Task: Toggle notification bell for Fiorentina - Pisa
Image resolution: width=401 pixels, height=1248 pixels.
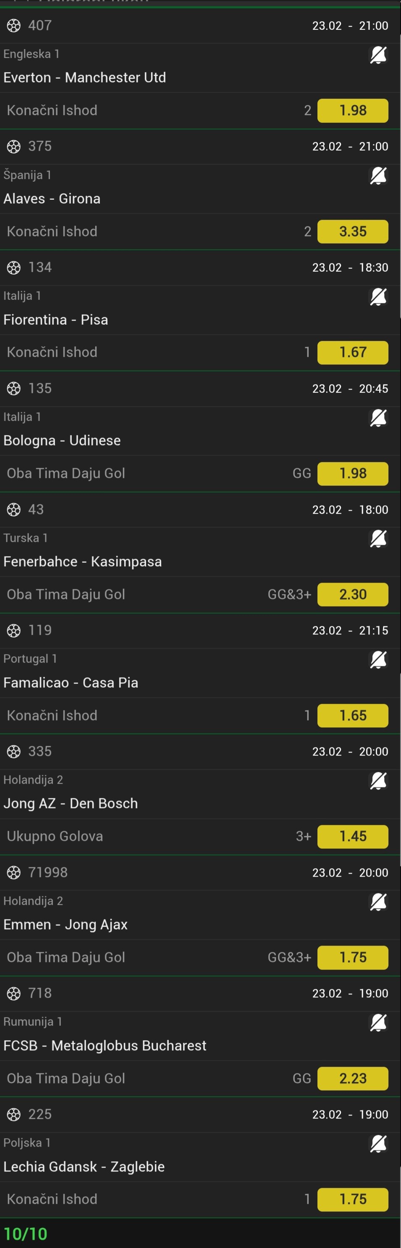Action: click(378, 297)
